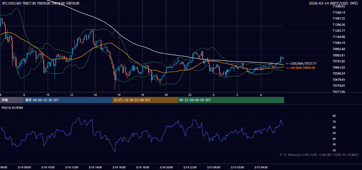Click the bottom time label 3/14 10:00
This screenshot has width=362, height=170.
tap(48, 167)
